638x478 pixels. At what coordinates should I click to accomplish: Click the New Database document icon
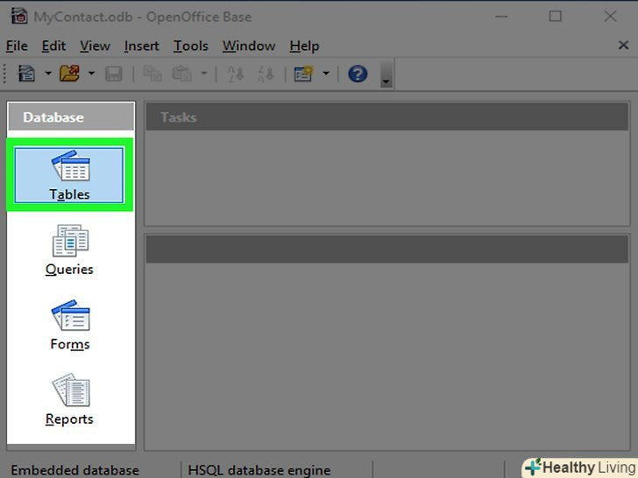(27, 74)
